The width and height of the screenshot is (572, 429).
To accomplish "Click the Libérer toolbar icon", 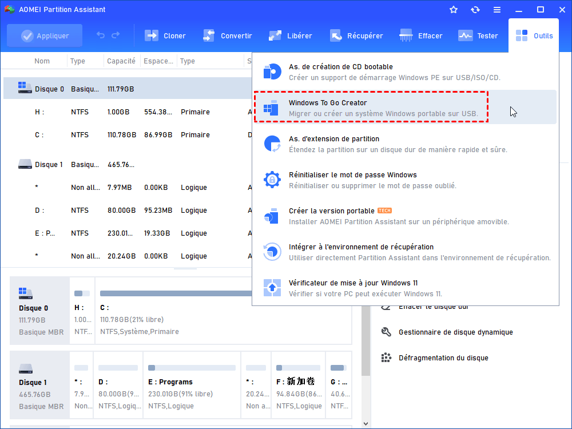I will (275, 35).
